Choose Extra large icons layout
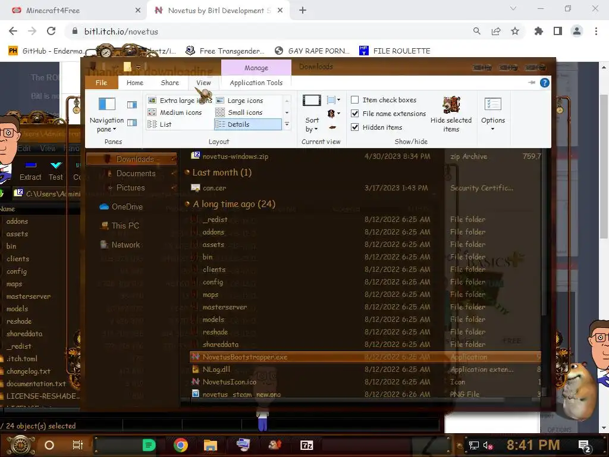The image size is (609, 457). point(180,100)
